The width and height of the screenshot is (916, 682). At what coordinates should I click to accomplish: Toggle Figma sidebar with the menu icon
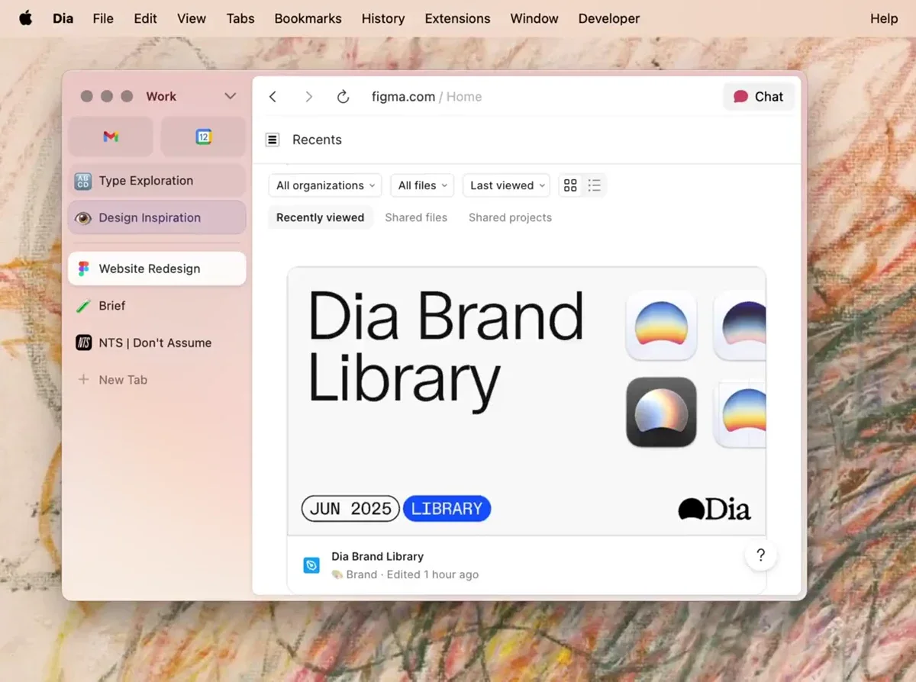[x=273, y=140]
